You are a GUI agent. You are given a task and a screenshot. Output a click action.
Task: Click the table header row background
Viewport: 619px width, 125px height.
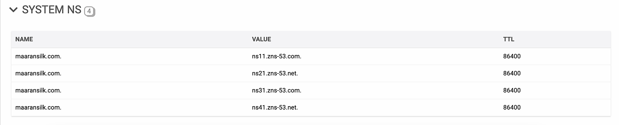(x=311, y=39)
